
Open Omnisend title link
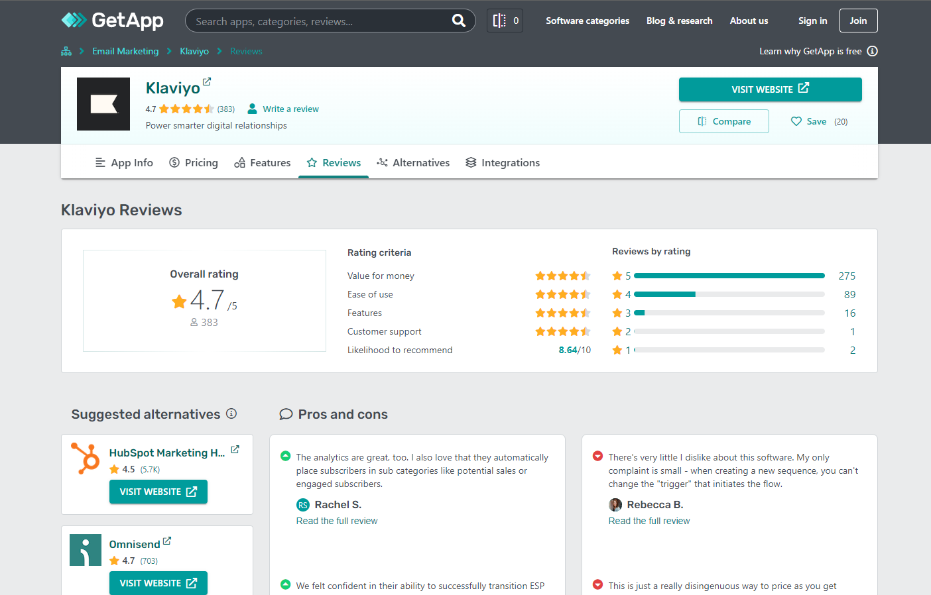point(135,544)
